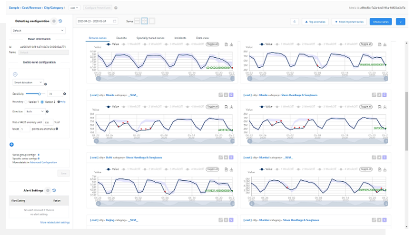
Task: Toggle the Detecting configuration switch
Action: pyautogui.click(x=54, y=21)
